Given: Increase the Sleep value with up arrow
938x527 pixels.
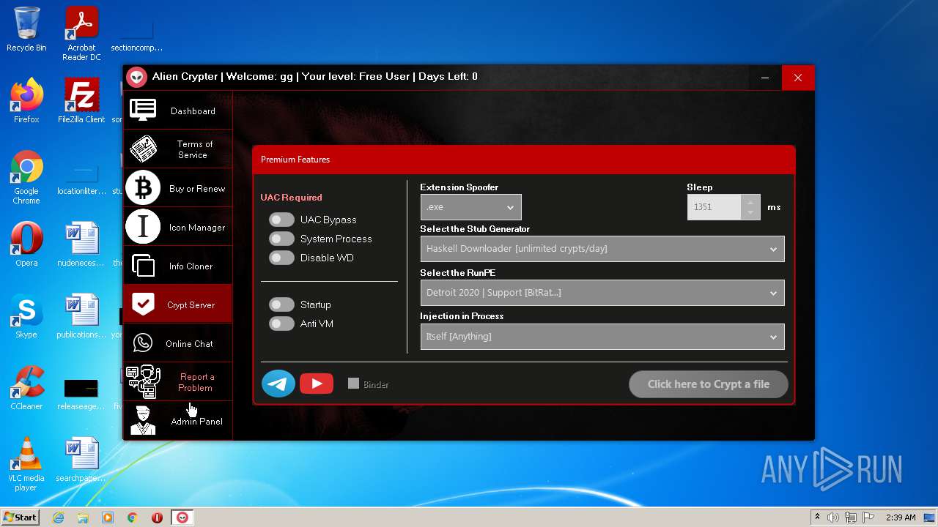Looking at the screenshot, I should pos(750,201).
